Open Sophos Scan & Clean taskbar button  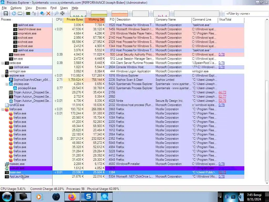coord(89,197)
